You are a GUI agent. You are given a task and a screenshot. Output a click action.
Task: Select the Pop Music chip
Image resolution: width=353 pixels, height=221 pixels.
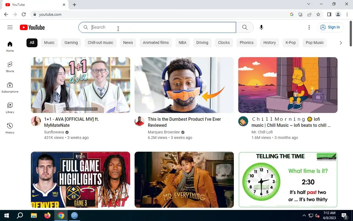click(x=315, y=43)
